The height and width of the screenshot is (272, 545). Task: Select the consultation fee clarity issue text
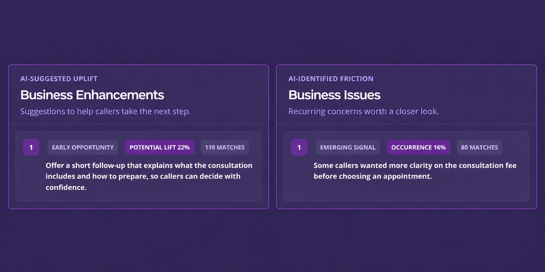click(415, 171)
